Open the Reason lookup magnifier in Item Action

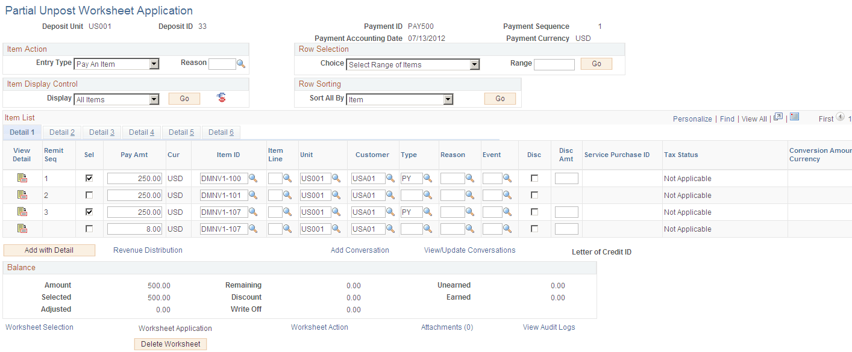(x=240, y=63)
